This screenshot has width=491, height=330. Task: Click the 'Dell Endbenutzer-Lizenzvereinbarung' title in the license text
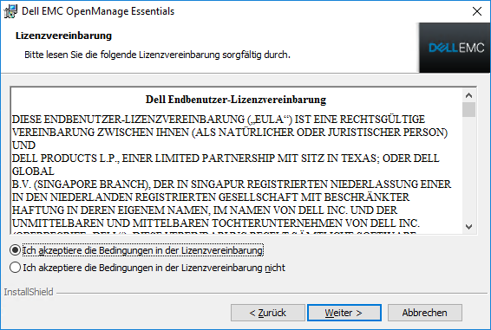click(236, 100)
